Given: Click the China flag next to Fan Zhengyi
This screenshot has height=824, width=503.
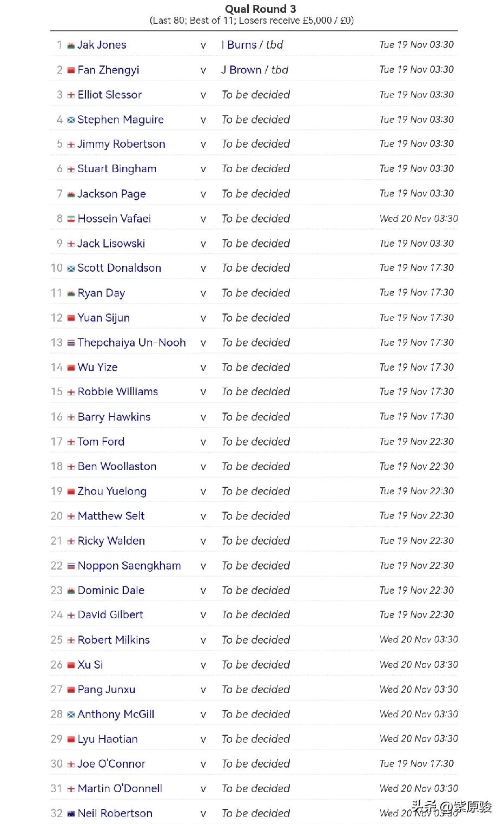Looking at the screenshot, I should [x=71, y=70].
